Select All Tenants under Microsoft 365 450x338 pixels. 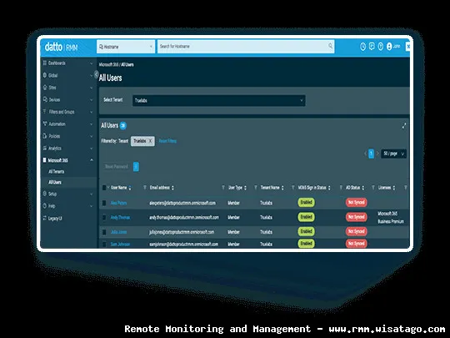coord(57,172)
